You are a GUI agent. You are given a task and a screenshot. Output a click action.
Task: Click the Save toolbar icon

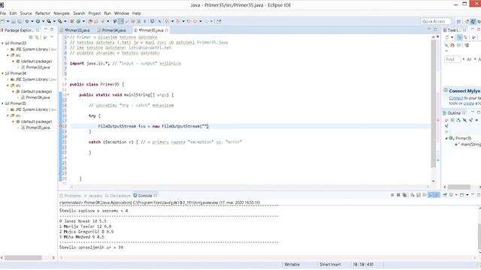[x=14, y=22]
